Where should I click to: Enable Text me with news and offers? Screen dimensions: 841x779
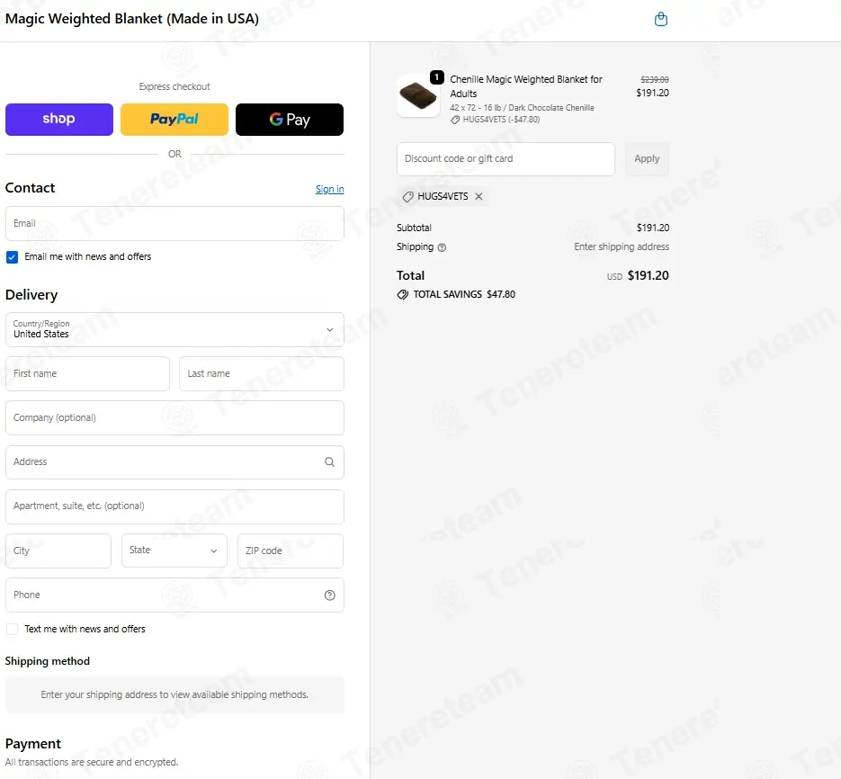[12, 629]
